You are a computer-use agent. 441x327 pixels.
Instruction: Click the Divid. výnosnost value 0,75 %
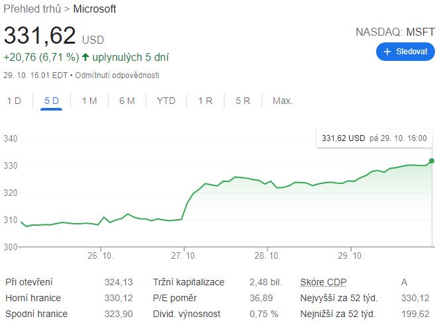pyautogui.click(x=264, y=314)
